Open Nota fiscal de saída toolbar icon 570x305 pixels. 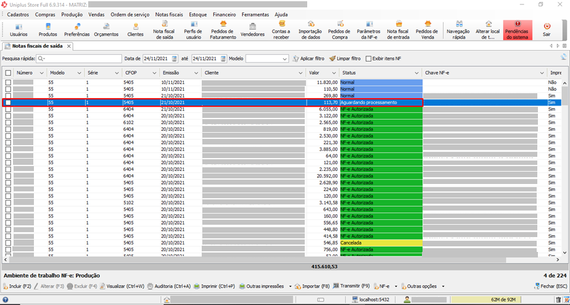pos(164,30)
